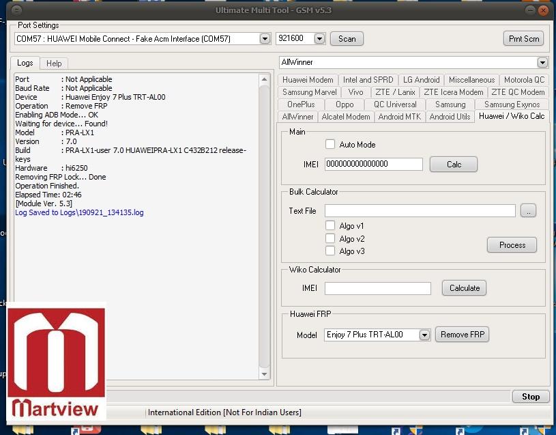Switch to the Help tab
The width and height of the screenshot is (556, 435).
pos(54,64)
